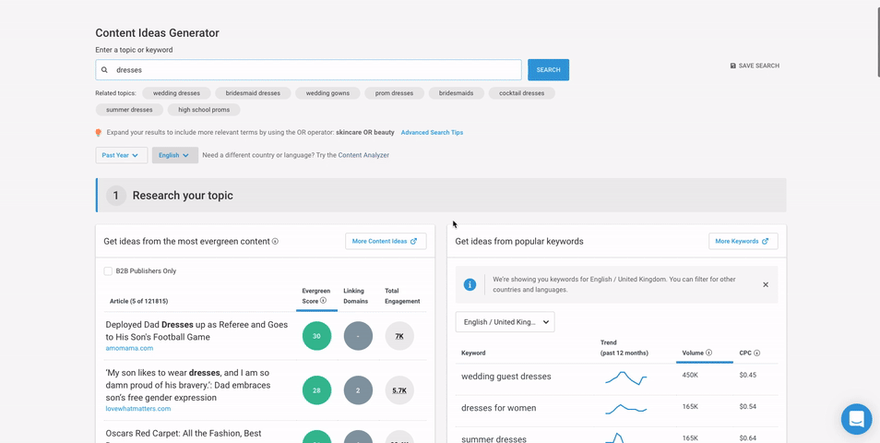
Task: Follow the Advanced Search Tips link
Action: [x=432, y=133]
